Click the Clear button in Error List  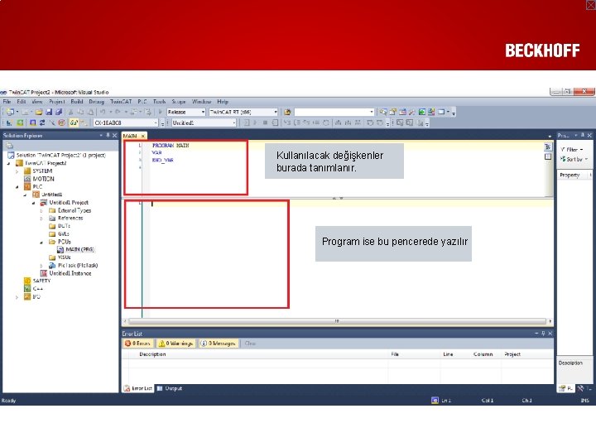point(250,344)
